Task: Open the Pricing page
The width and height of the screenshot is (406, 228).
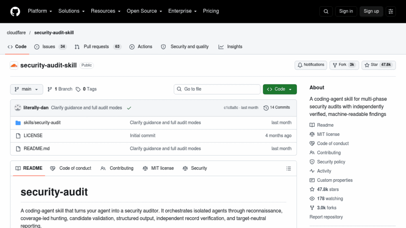Action: tap(211, 11)
